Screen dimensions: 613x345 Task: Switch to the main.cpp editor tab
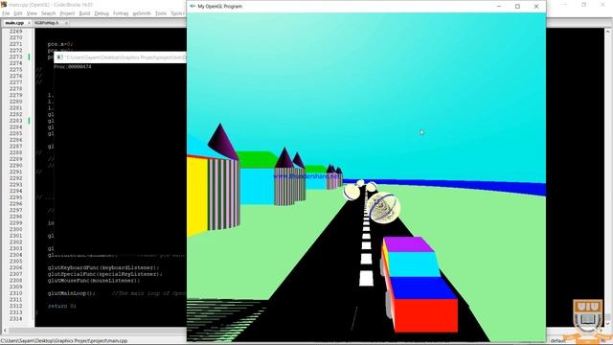pyautogui.click(x=14, y=23)
